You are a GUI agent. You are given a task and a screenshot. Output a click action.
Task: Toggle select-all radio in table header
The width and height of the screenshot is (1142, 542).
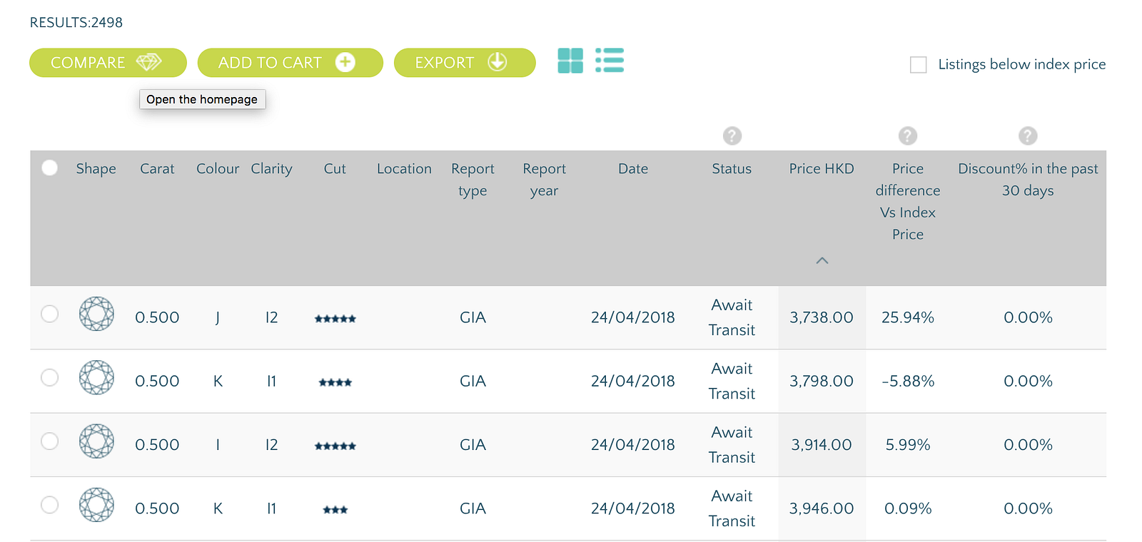(49, 168)
